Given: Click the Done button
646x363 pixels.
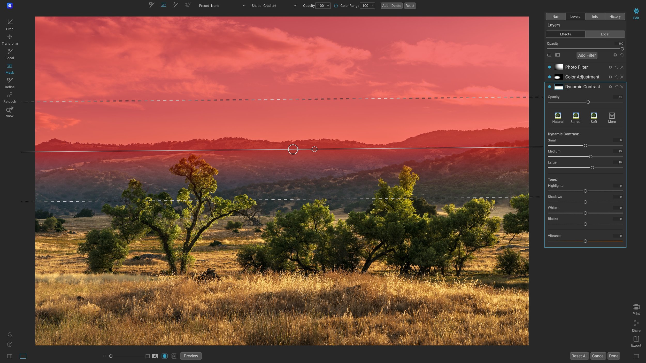Looking at the screenshot, I should [614, 356].
